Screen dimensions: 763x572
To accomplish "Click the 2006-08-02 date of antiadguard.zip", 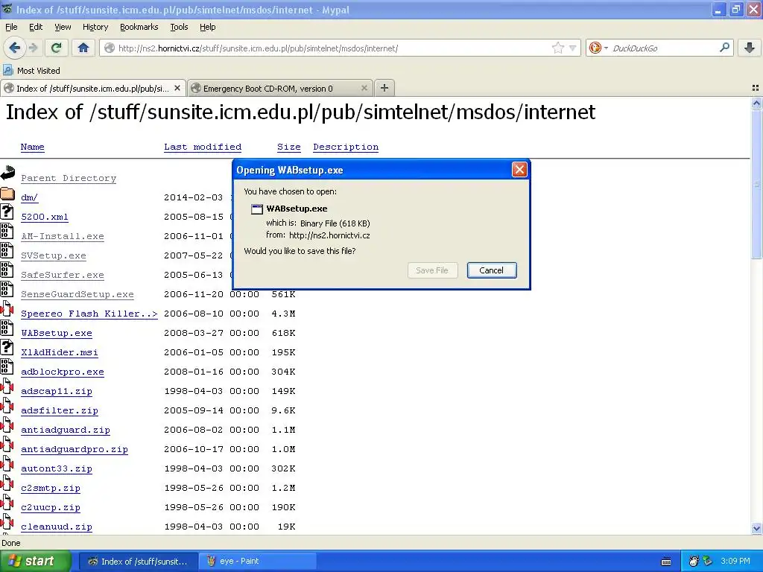I will click(193, 430).
